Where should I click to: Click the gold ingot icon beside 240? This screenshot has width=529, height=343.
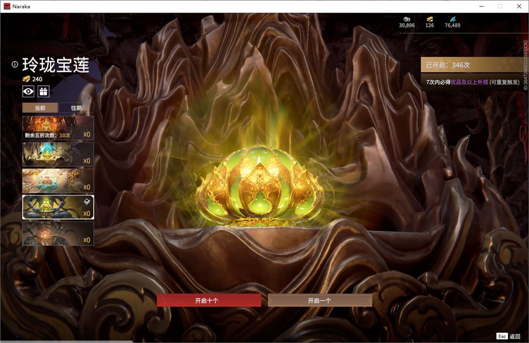point(26,79)
